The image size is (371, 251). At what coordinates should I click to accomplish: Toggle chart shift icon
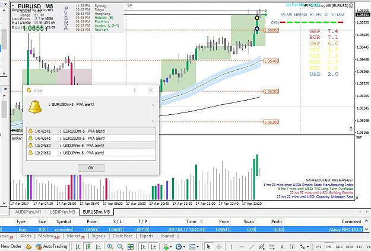153,247
